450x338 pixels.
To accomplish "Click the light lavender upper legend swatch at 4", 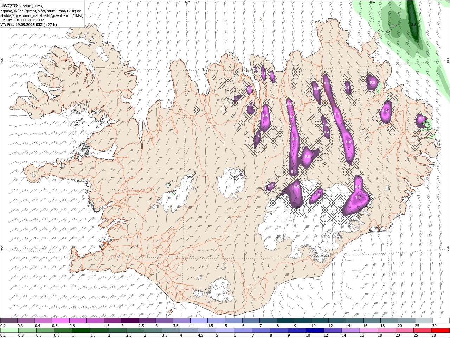I will click(x=199, y=320).
